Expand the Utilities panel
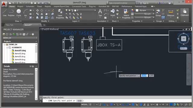Viewport: 193px width, 108px height. coord(172,21)
